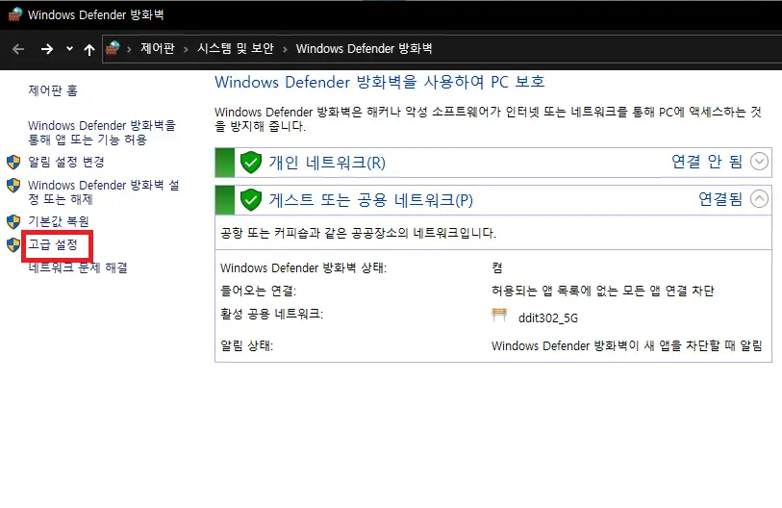Open 제어판 breadcrumb in address bar
The height and width of the screenshot is (508, 782).
coord(158,48)
